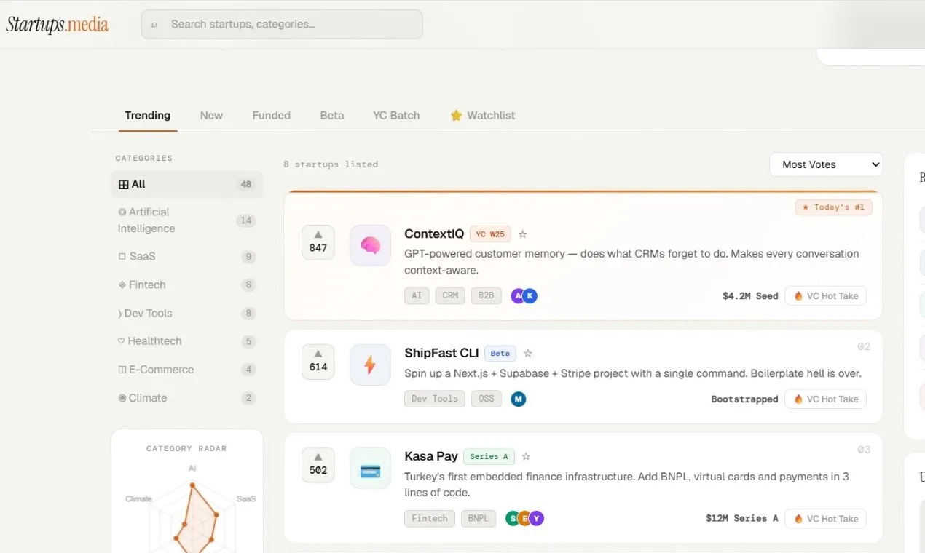Show the Watchlist tab
925x553 pixels.
[483, 115]
